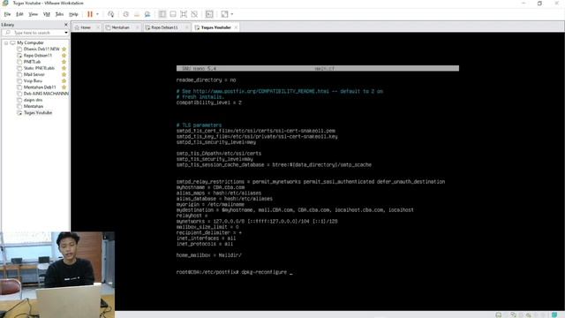Click the network adapter status icon
Screen dimensions: 565x318
(514, 314)
